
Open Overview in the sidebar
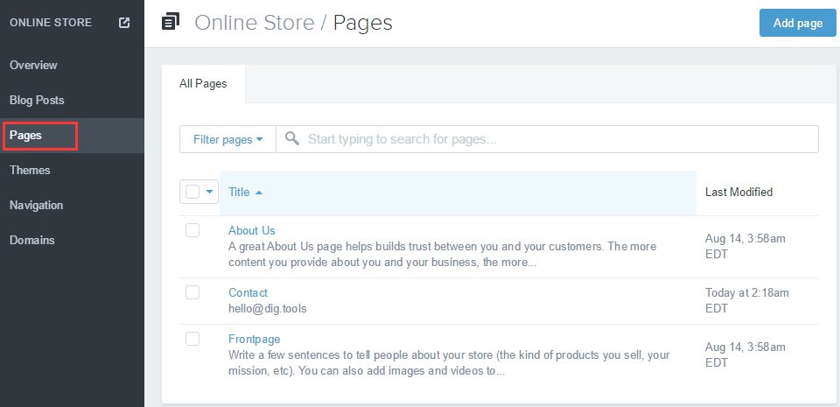[x=33, y=65]
